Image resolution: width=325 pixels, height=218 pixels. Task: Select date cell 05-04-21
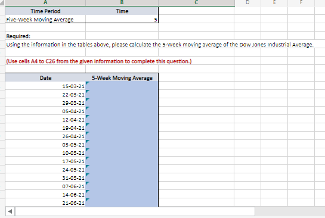click(x=45, y=111)
